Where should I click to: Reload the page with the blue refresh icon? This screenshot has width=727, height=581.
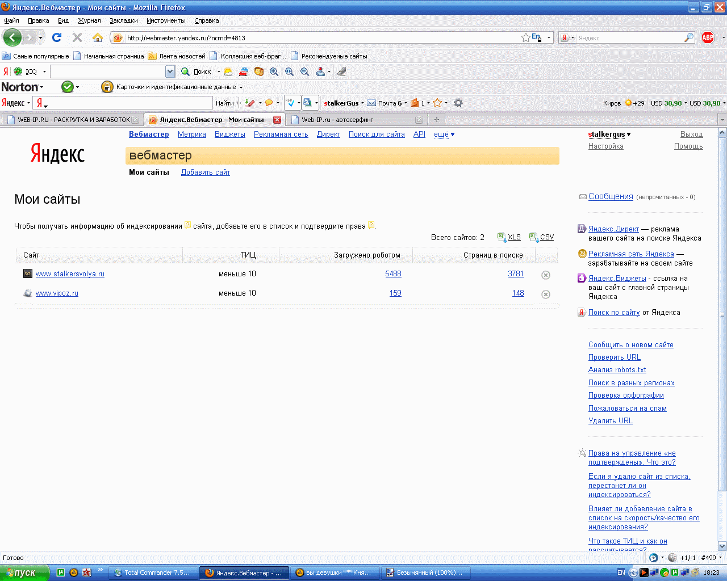point(57,37)
